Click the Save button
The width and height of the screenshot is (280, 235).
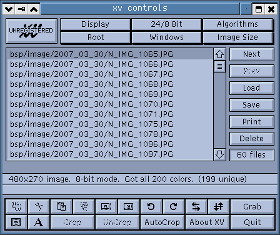click(x=252, y=105)
